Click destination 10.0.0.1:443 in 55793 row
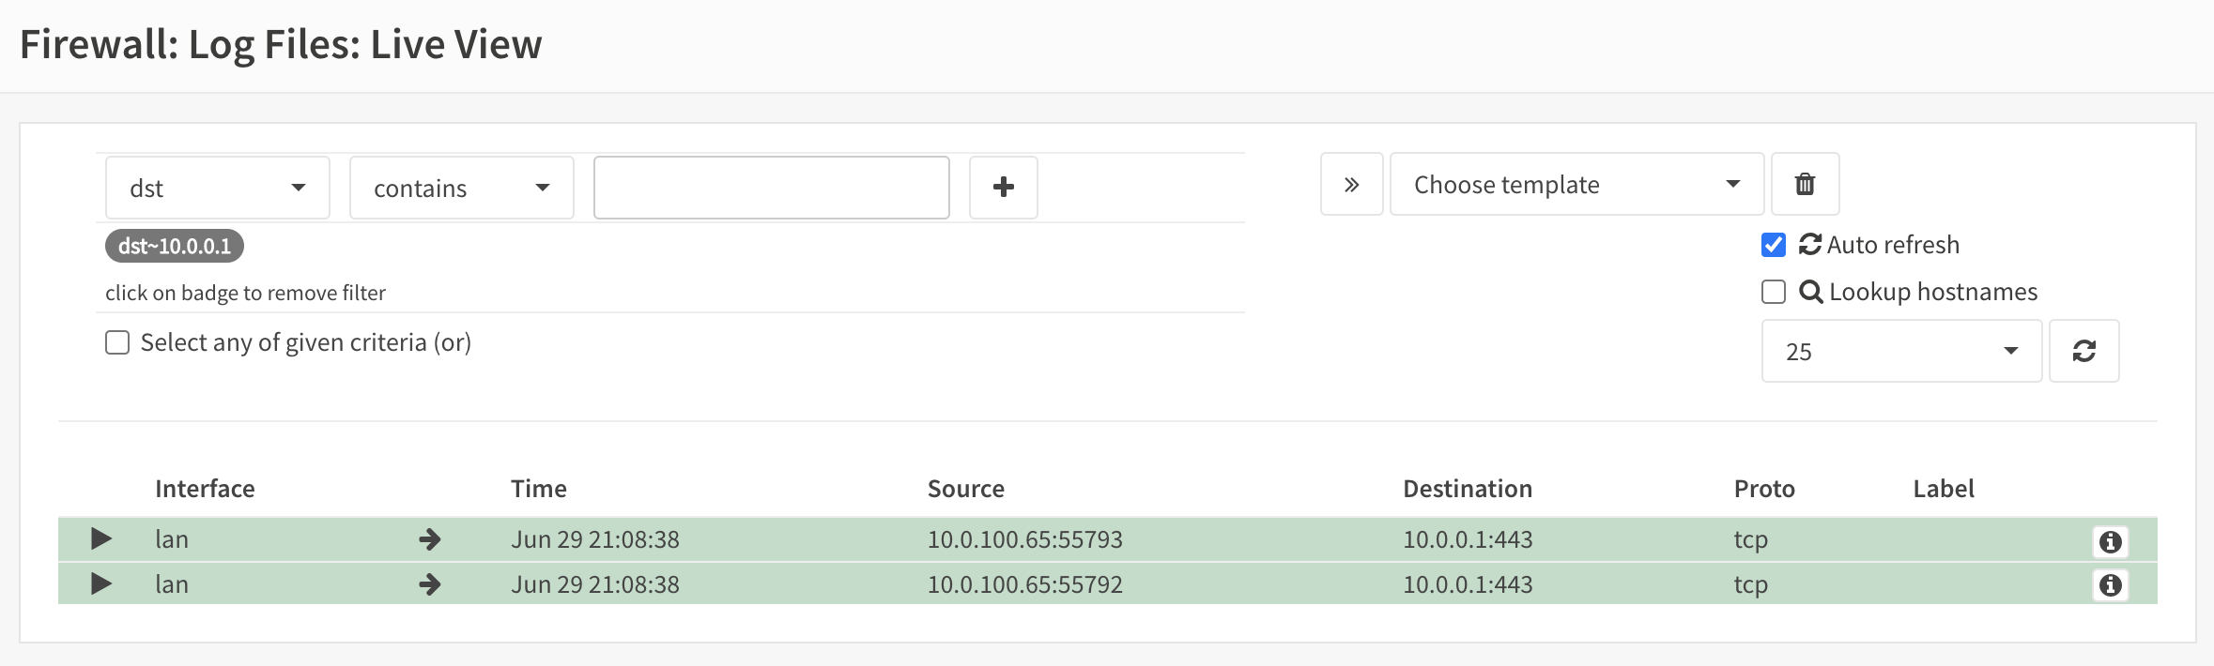This screenshot has height=666, width=2214. pos(1468,539)
